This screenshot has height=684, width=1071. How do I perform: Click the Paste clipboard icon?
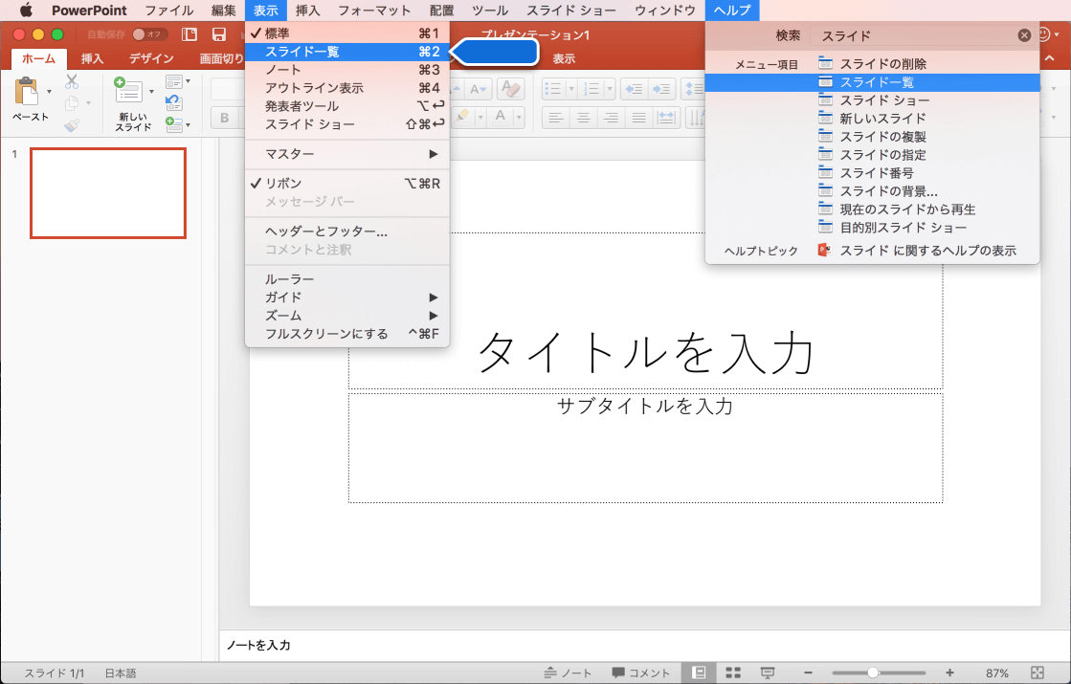pos(27,92)
